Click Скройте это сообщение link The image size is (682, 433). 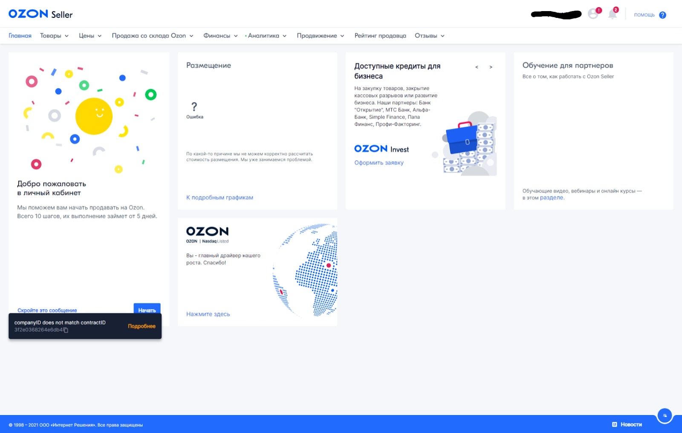47,310
